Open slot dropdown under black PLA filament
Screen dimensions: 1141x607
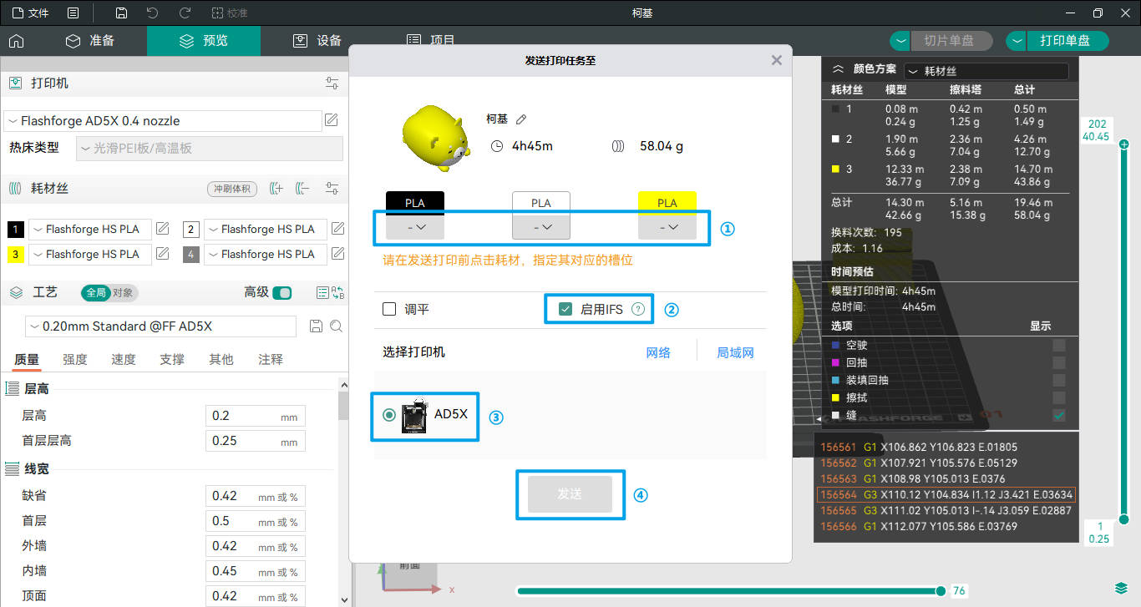point(415,226)
